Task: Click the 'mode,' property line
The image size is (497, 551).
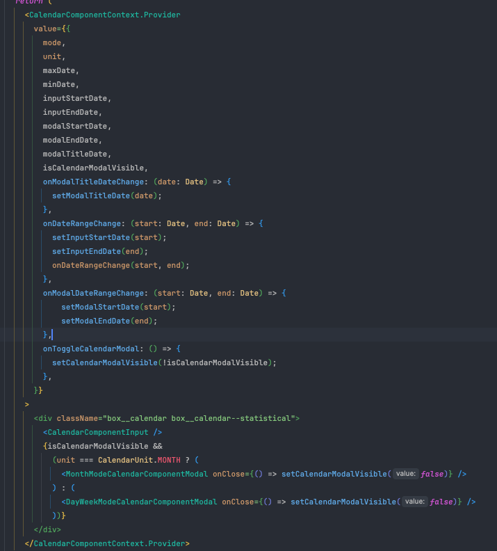Action: pos(54,42)
